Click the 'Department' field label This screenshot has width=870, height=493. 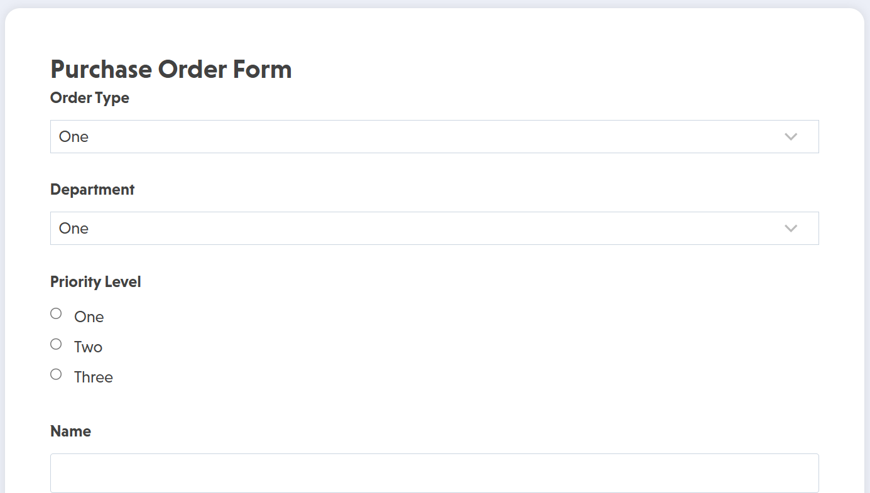point(92,189)
